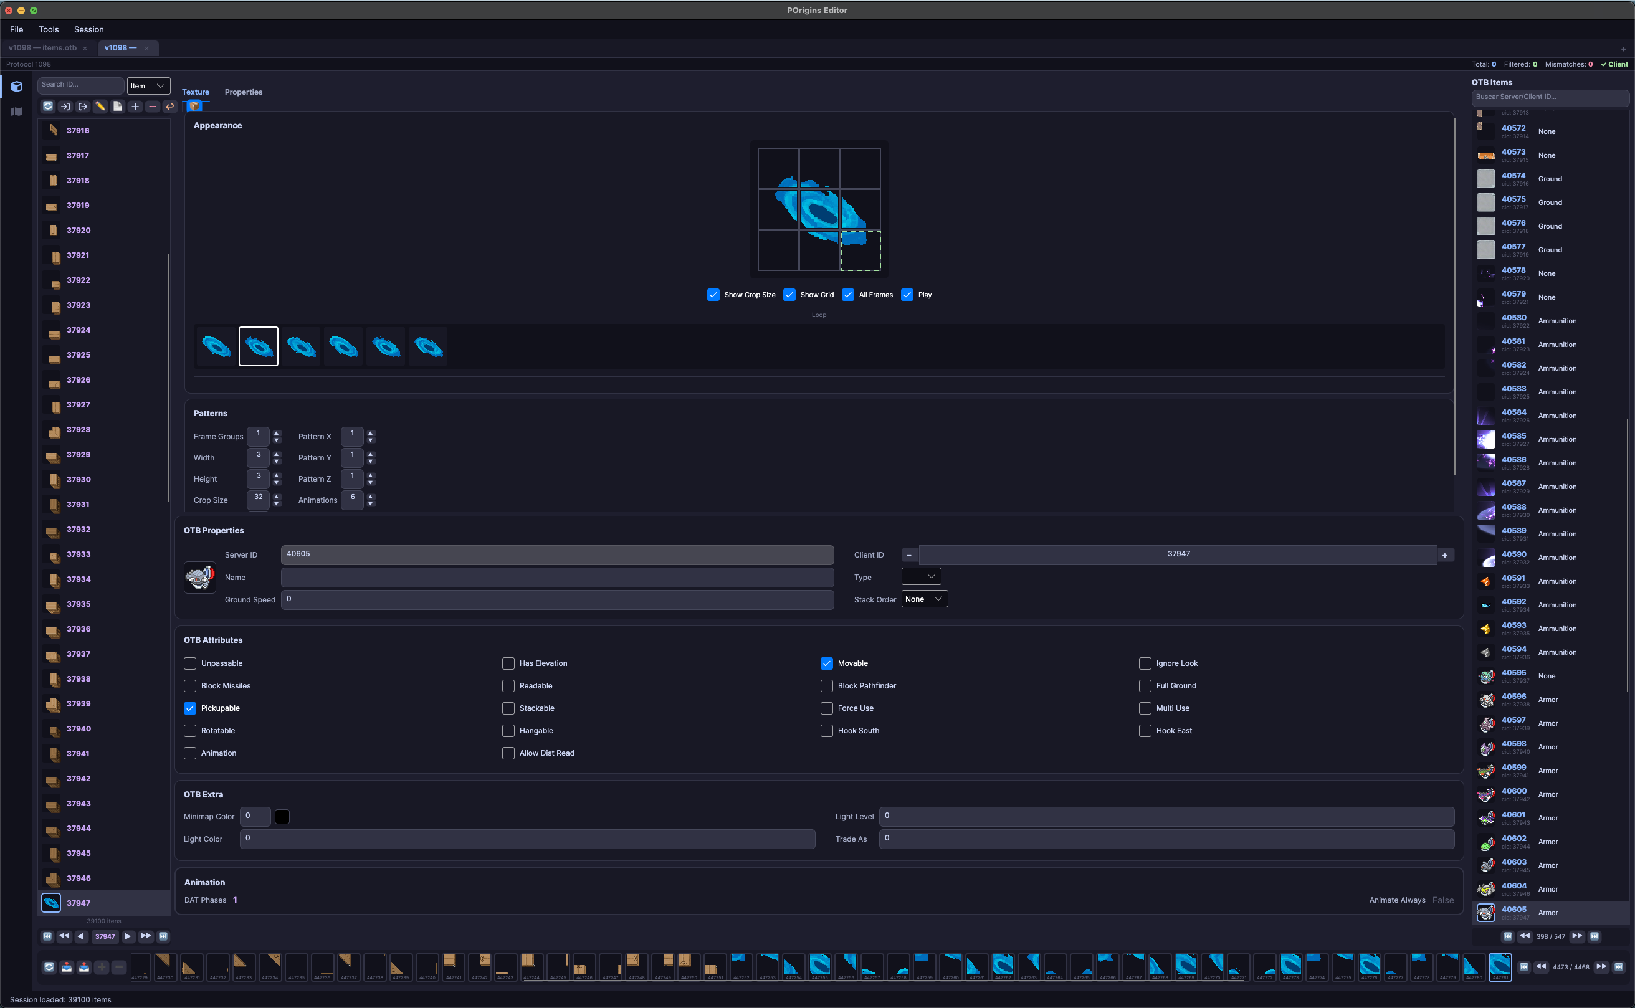Image resolution: width=1635 pixels, height=1008 pixels.
Task: Select the reload/refresh icon in the left toolbar
Action: coord(47,106)
